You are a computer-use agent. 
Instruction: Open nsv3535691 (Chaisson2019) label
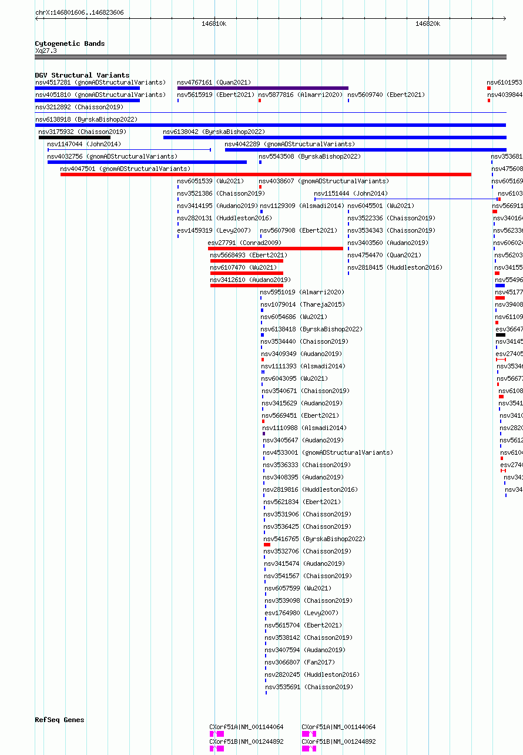point(309,687)
